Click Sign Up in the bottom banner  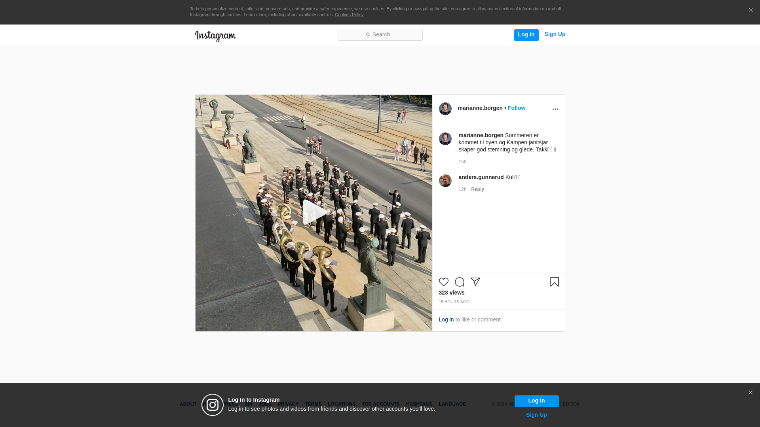(536, 415)
